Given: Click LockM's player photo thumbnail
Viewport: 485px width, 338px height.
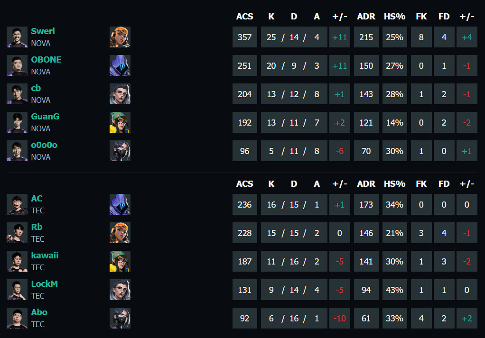Looking at the screenshot, I should (x=17, y=290).
